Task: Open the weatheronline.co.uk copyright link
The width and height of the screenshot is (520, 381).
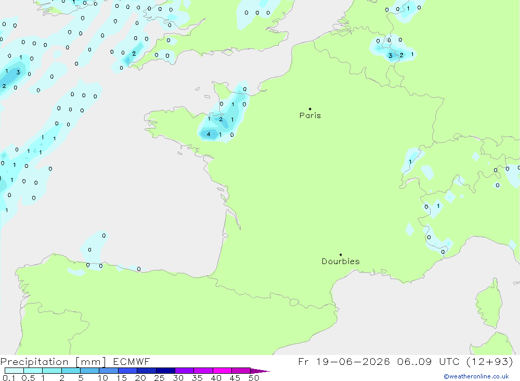Action: pos(476,376)
